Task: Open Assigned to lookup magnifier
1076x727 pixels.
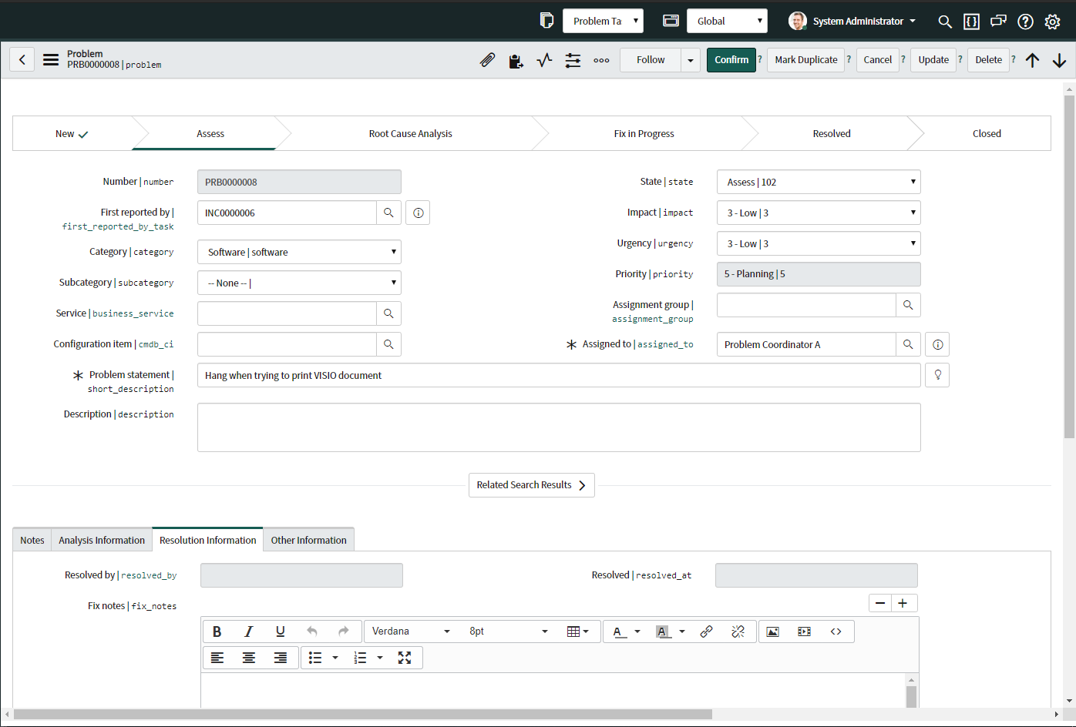Action: [908, 344]
